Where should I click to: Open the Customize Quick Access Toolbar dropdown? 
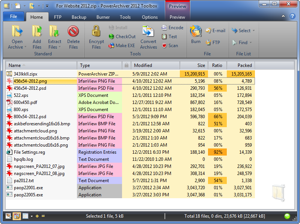coord(47,6)
